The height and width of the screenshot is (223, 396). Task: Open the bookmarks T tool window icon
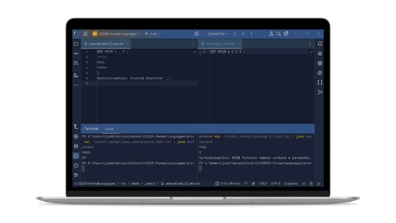76,127
